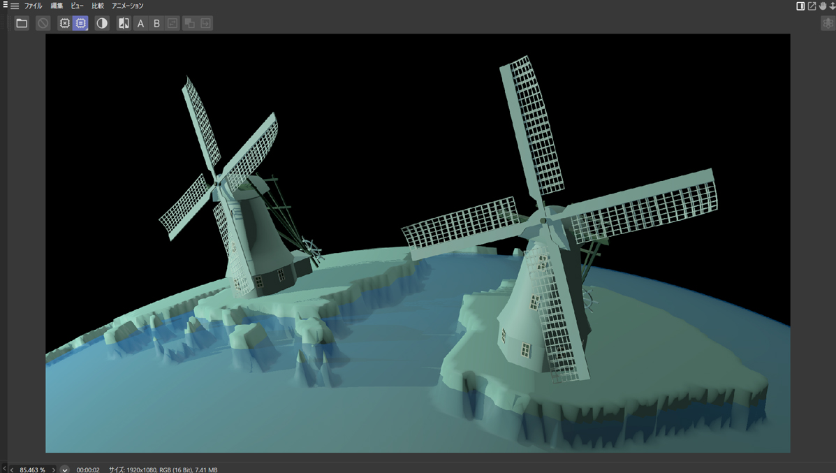Open the アニメーション menu

(x=127, y=6)
